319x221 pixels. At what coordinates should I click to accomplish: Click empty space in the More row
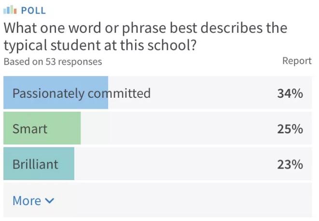coord(183,200)
